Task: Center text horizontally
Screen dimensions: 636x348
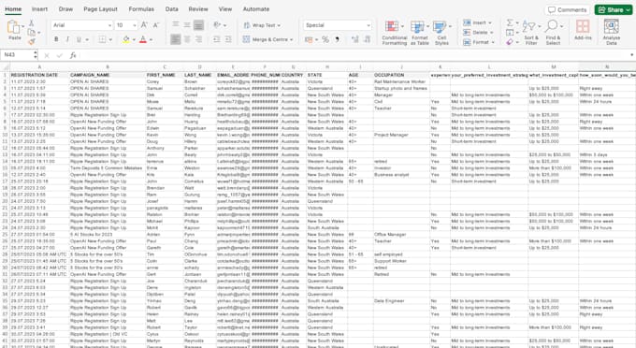Action: 187,39
